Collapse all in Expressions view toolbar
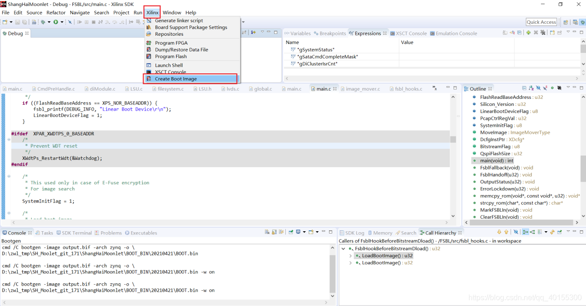The height and width of the screenshot is (306, 586). 519,33
